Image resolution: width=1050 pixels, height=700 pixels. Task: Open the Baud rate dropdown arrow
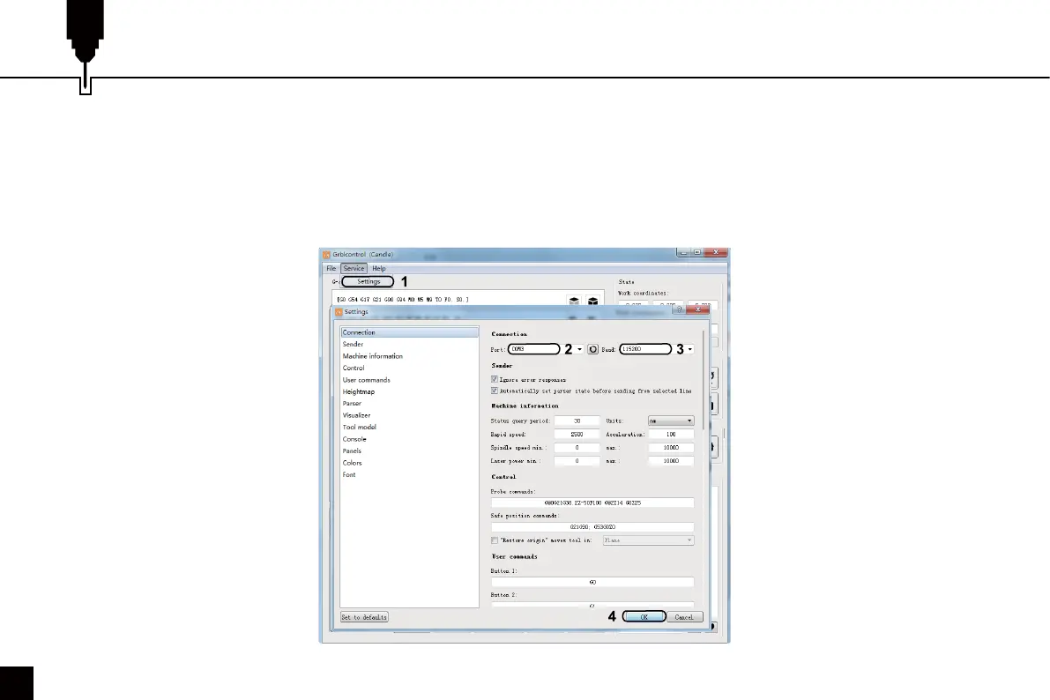click(x=690, y=349)
